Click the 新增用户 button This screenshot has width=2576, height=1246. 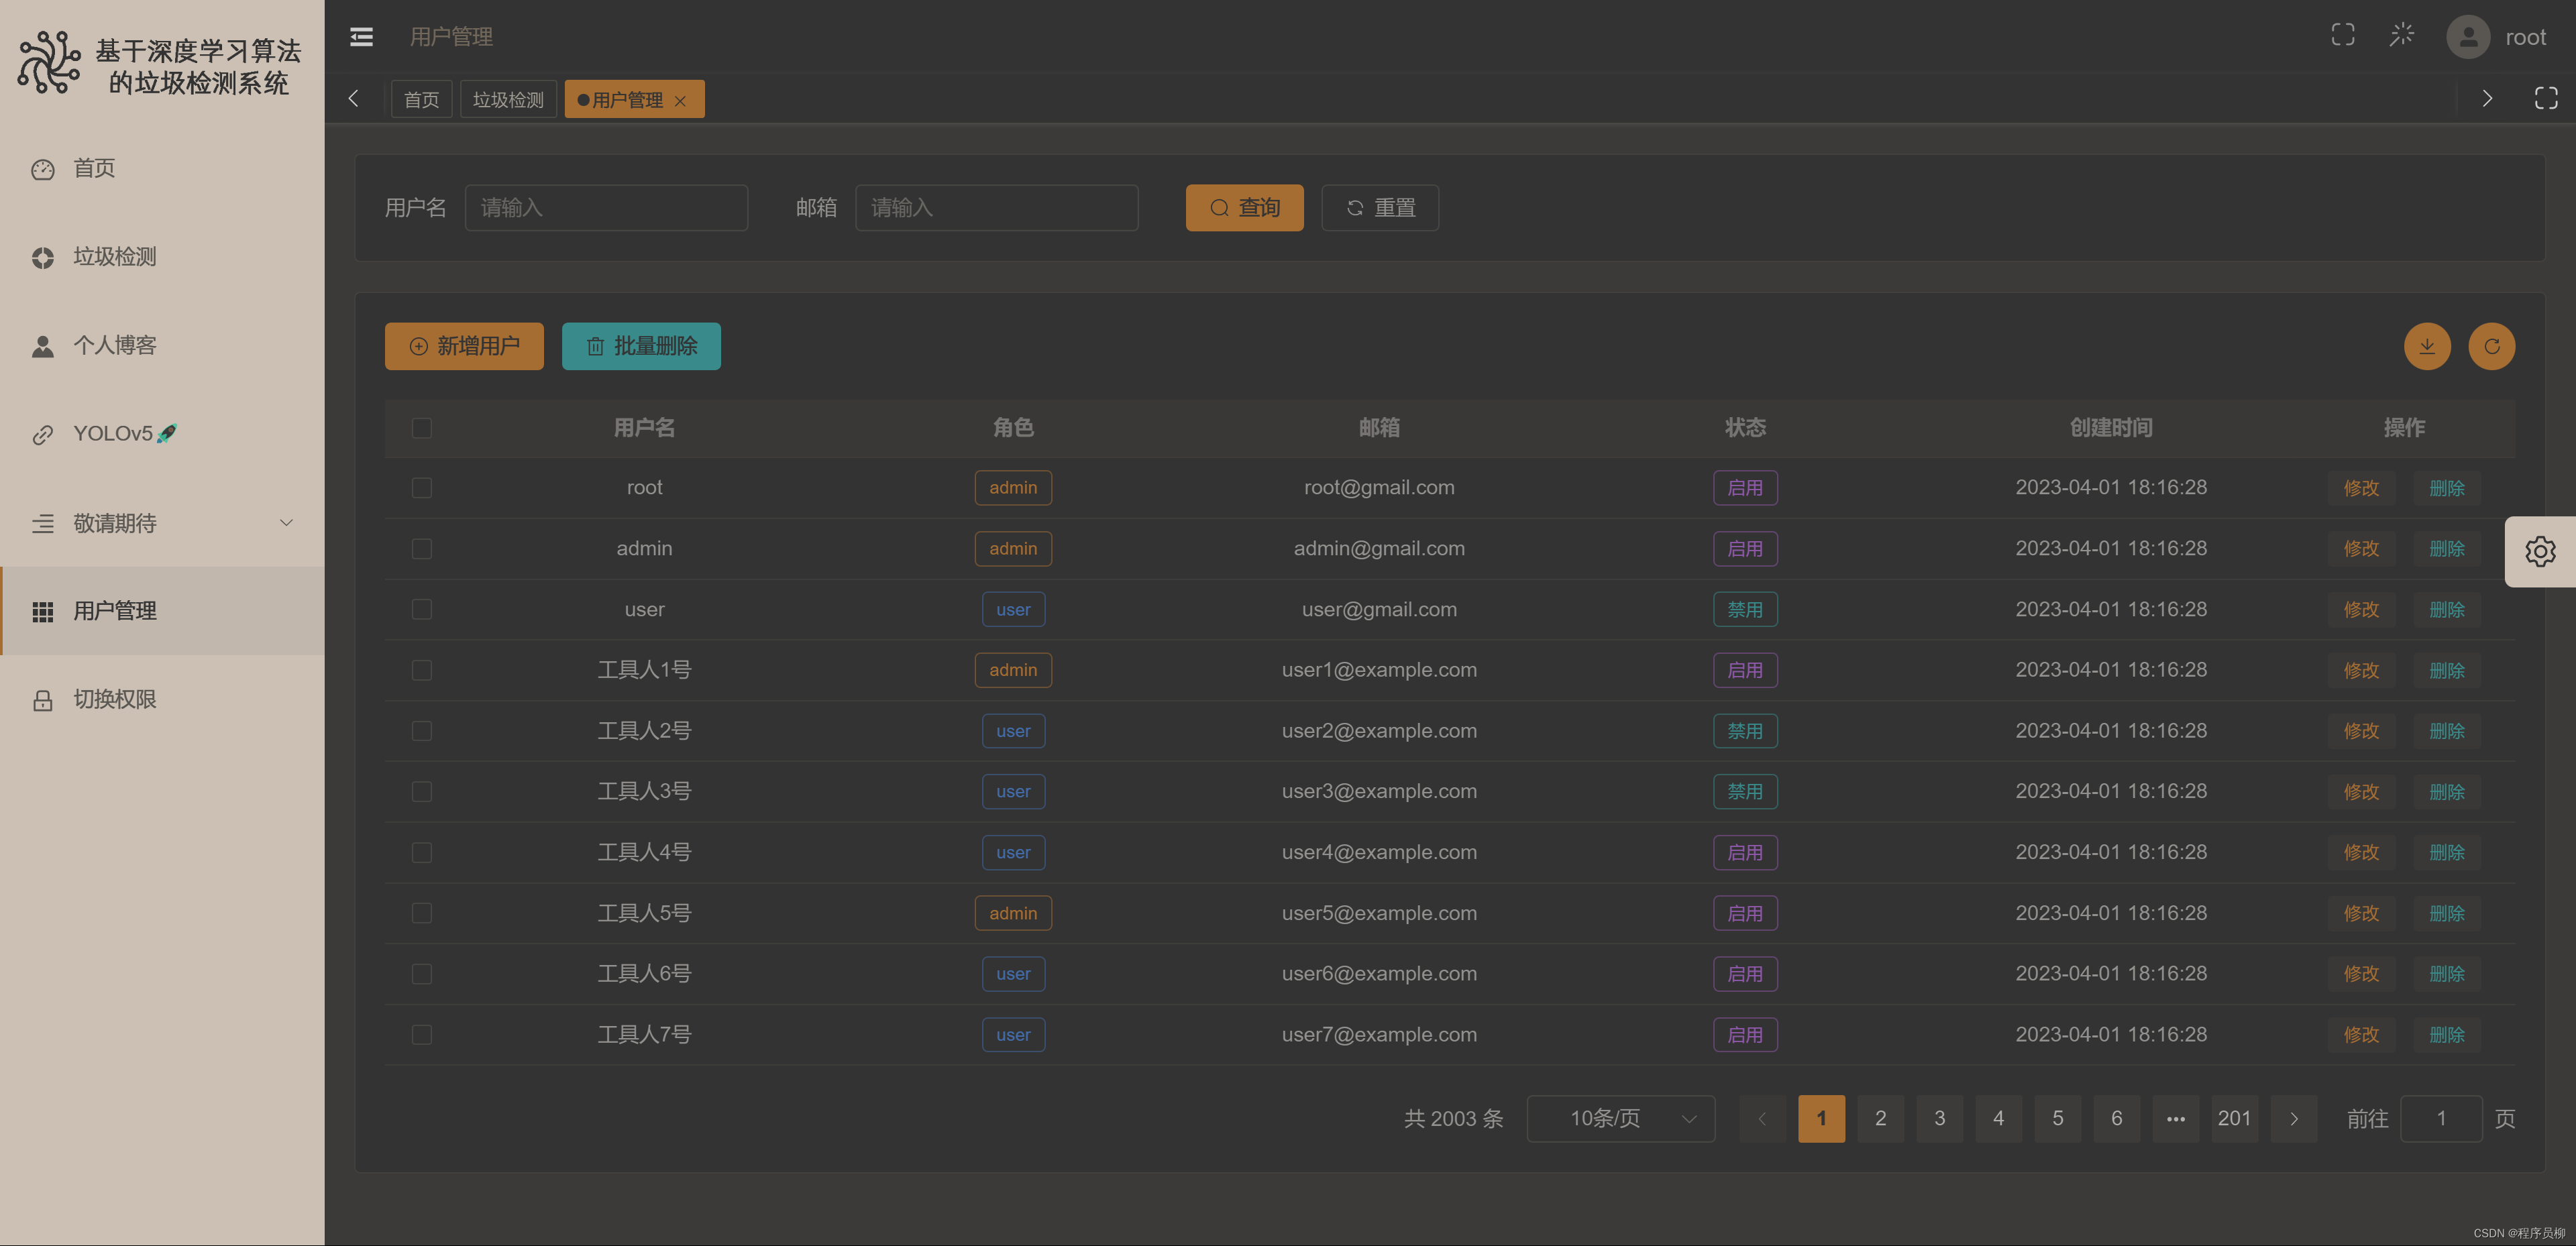tap(464, 346)
